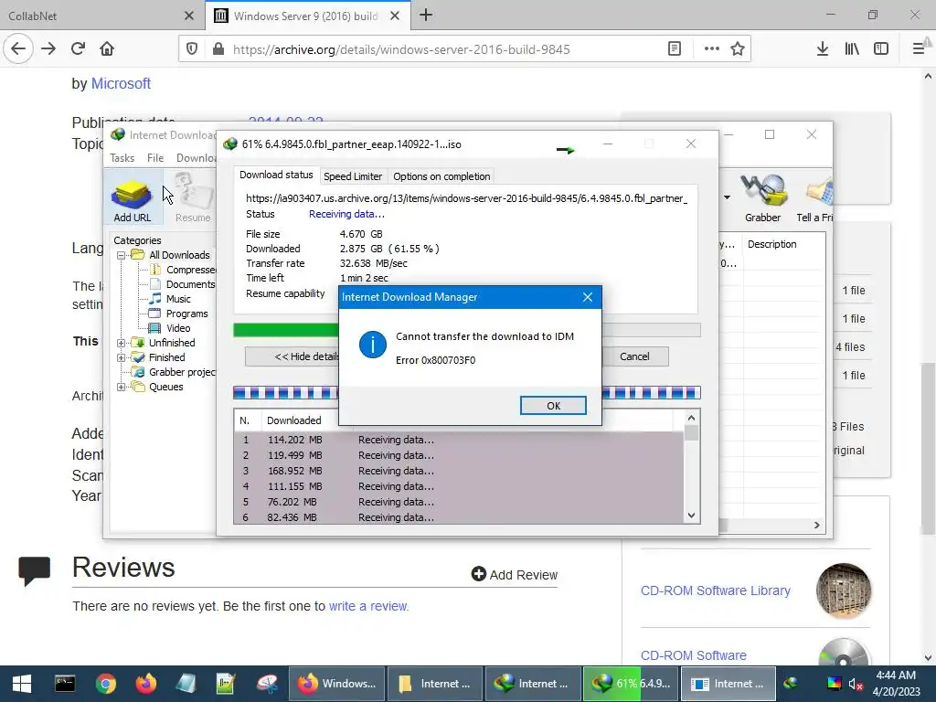Open the Tasks menu in IDM
936x702 pixels.
pyautogui.click(x=122, y=157)
